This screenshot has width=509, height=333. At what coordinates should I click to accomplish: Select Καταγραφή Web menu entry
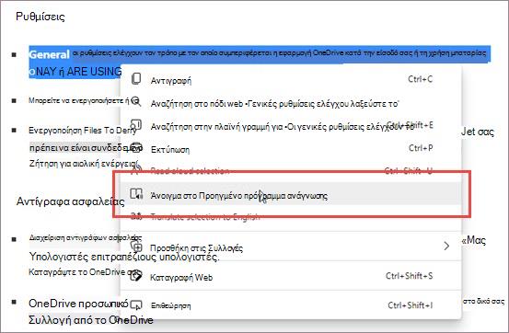pyautogui.click(x=291, y=277)
